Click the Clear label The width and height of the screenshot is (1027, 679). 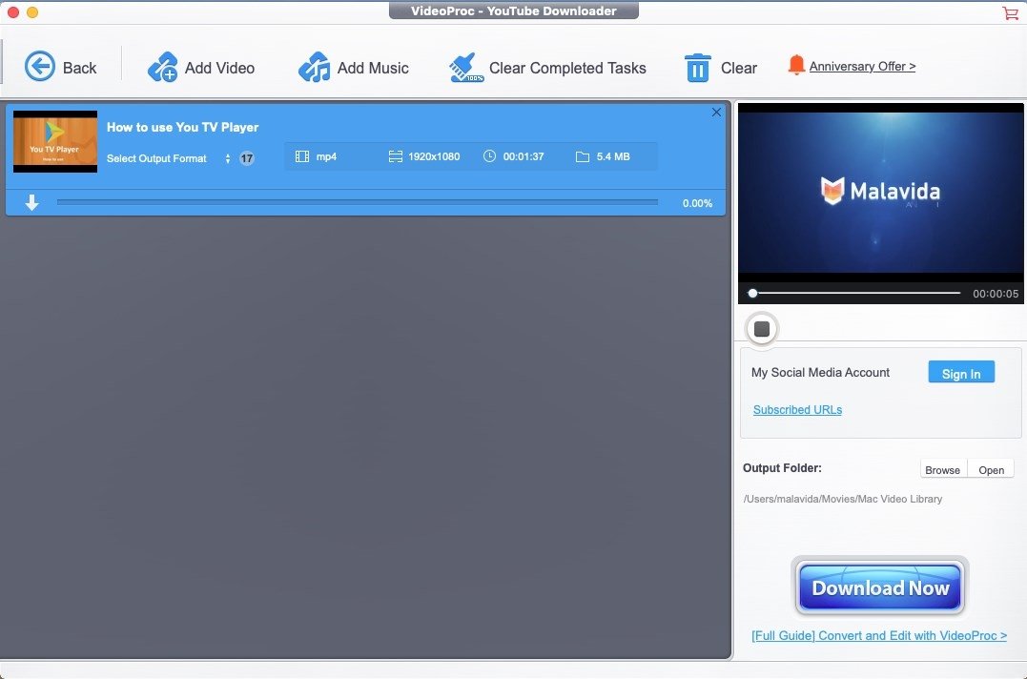click(x=739, y=68)
